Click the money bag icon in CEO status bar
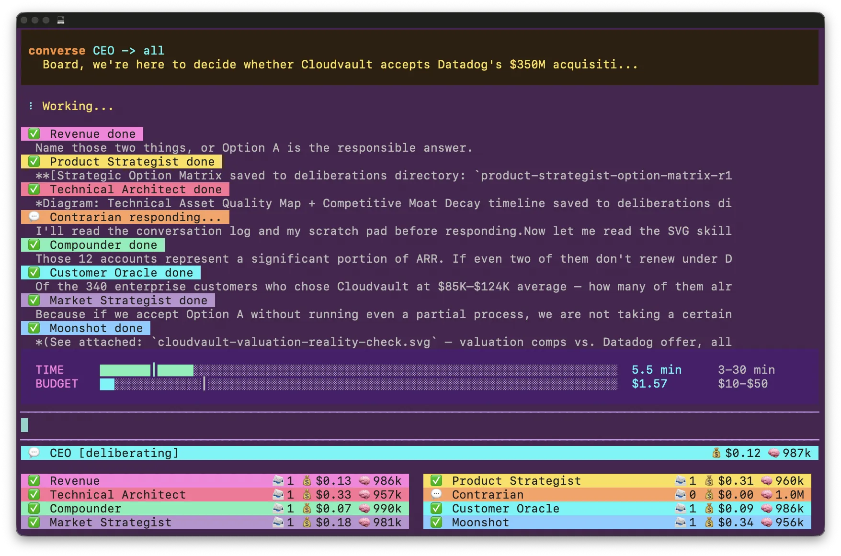Screen dimensions: 841x556 tap(716, 453)
